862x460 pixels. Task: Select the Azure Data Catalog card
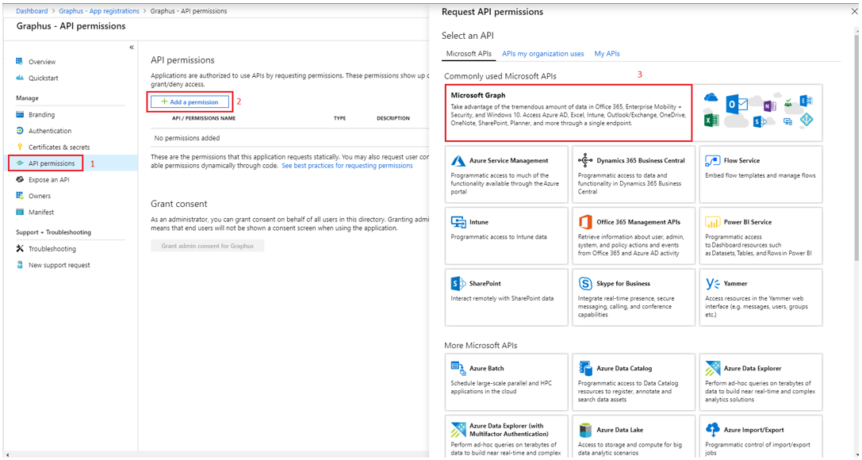(x=634, y=382)
